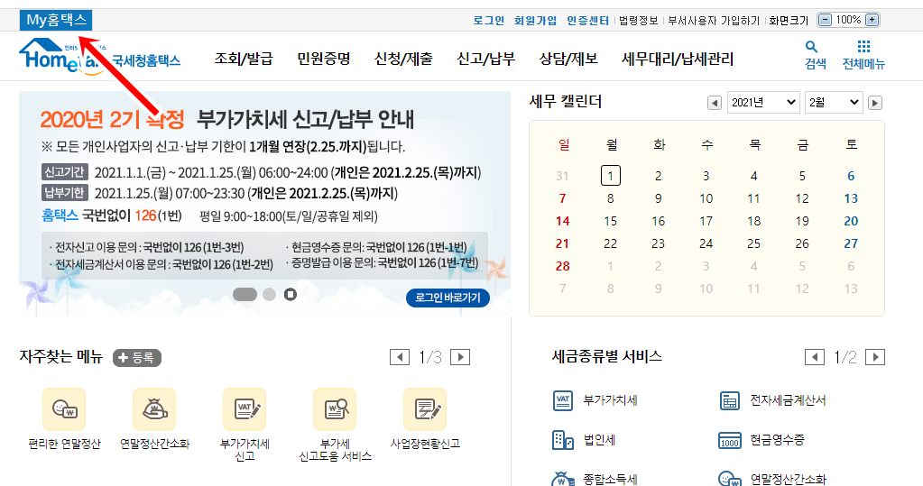The image size is (923, 486).
Task: Decrease screen size with minus button
Action: tap(826, 20)
